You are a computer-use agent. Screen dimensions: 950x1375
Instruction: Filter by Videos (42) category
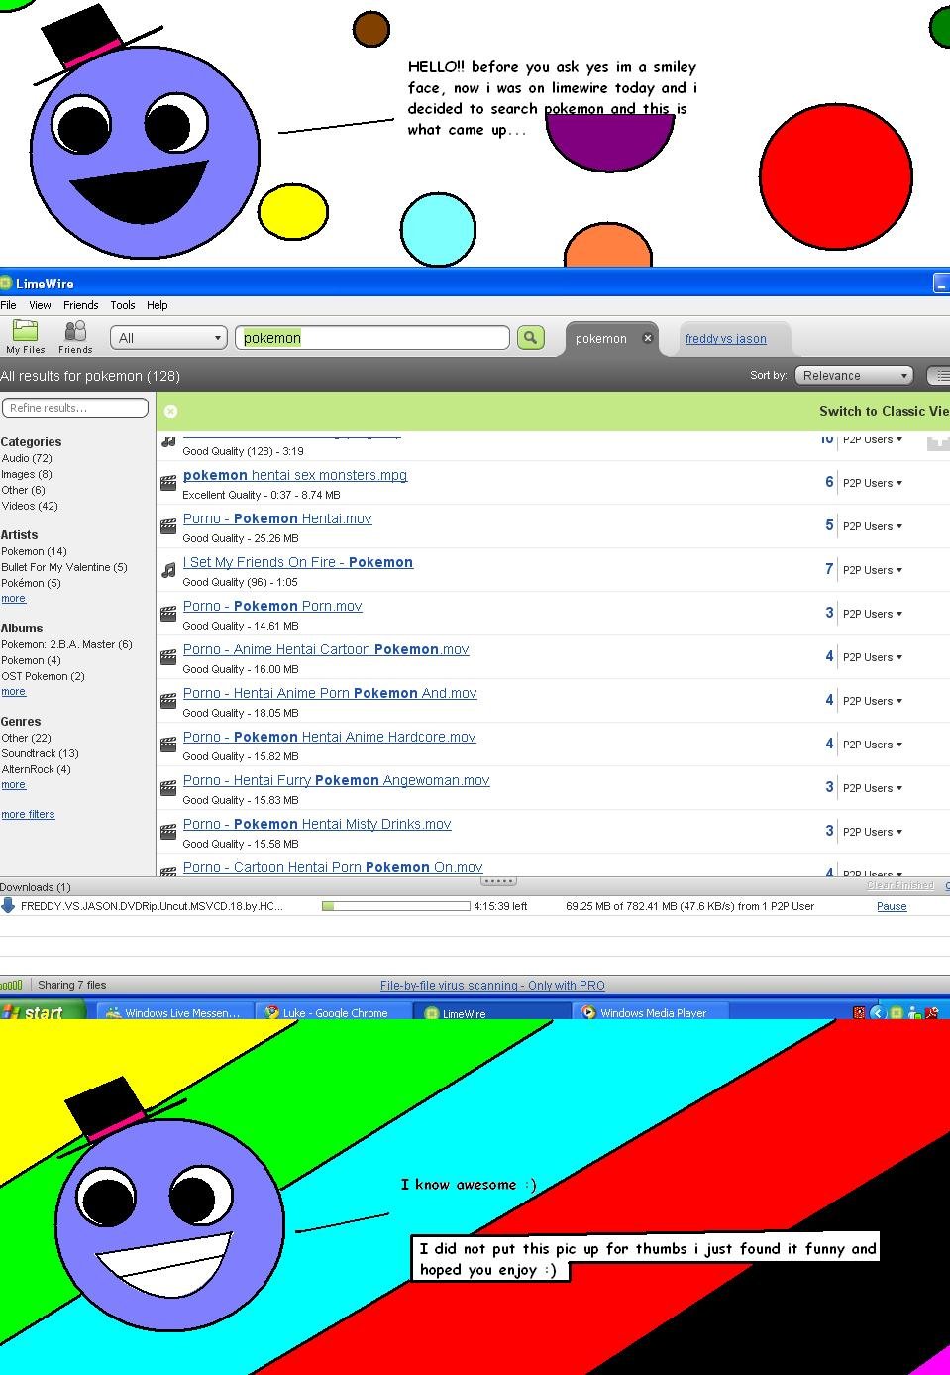30,506
